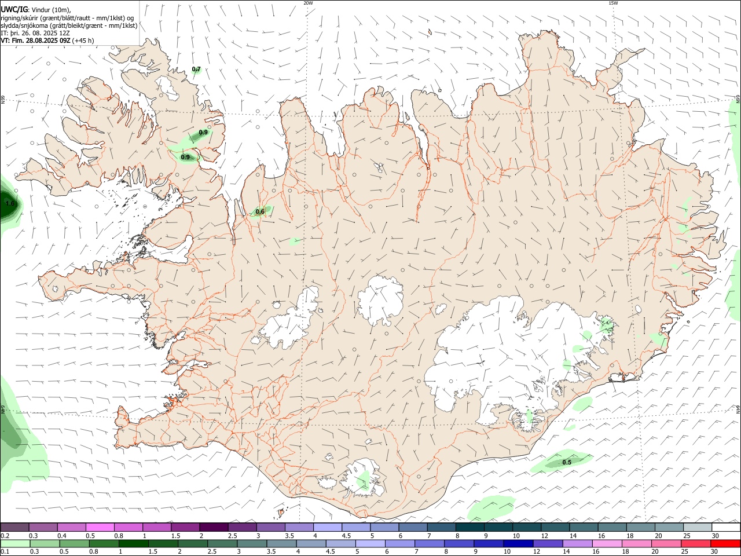
Task: Click the 'slydda/snjókoma' legend description line
Action: pyautogui.click(x=69, y=25)
